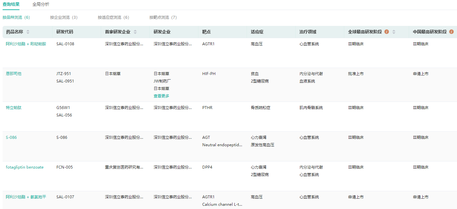Click 重庆复创医药研究有... company cell

click(124, 167)
